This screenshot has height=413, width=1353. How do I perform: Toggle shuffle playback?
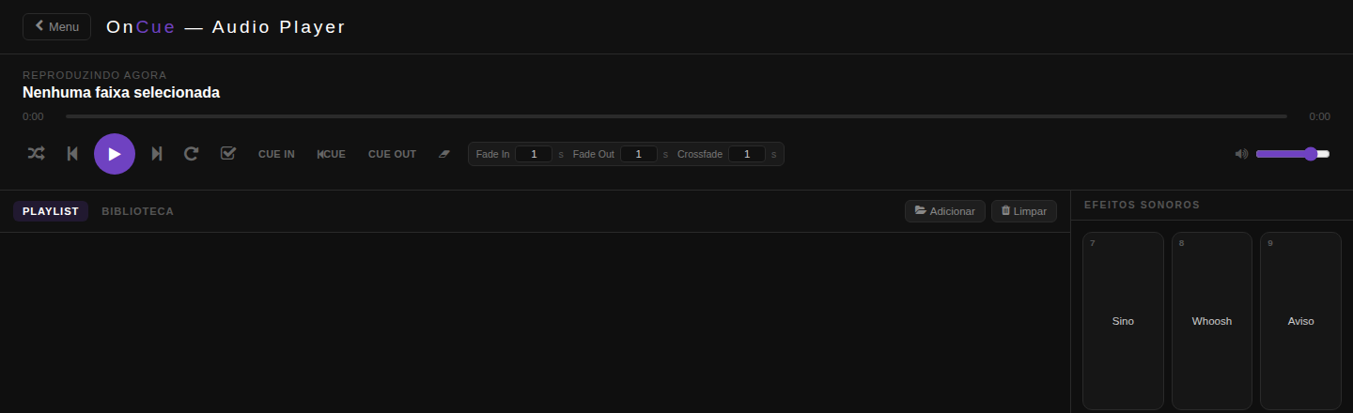(36, 154)
